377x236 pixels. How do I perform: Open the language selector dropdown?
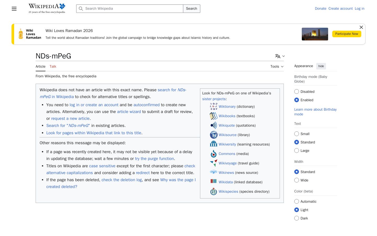point(280,56)
